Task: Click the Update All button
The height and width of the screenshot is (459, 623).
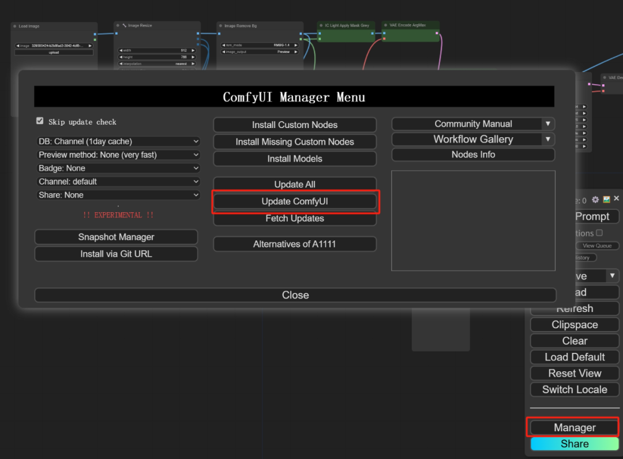Action: tap(295, 185)
